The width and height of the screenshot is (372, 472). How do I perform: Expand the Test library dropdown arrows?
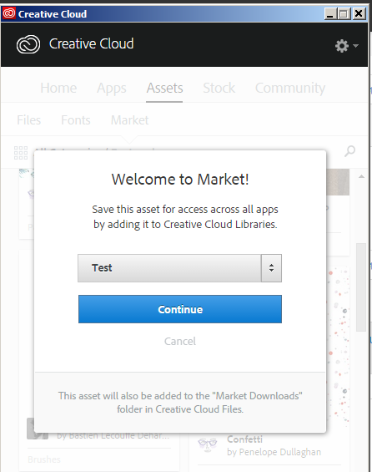click(x=271, y=268)
